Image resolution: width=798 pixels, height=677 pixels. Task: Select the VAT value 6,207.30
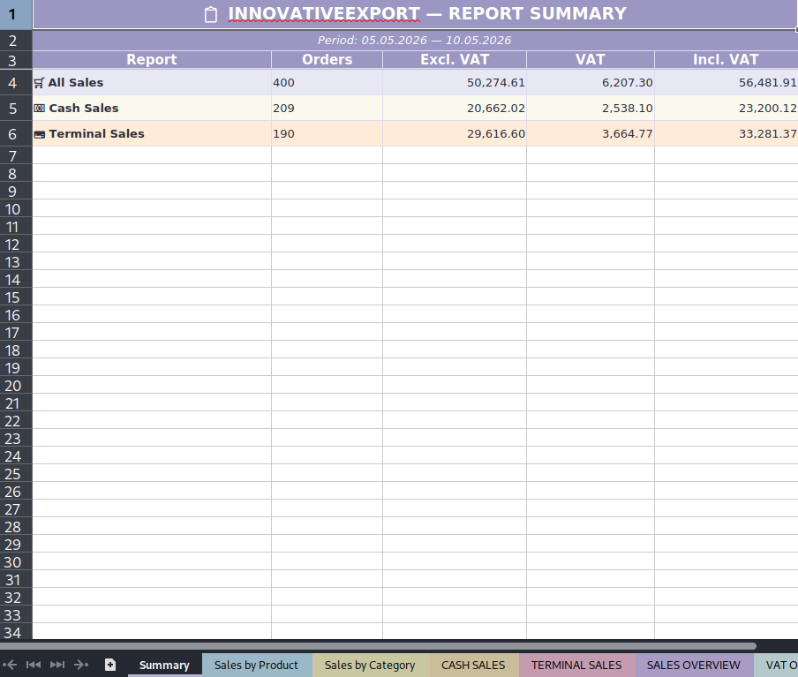coord(591,82)
